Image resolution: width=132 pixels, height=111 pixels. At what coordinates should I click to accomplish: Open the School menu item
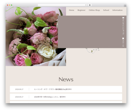[106, 10]
